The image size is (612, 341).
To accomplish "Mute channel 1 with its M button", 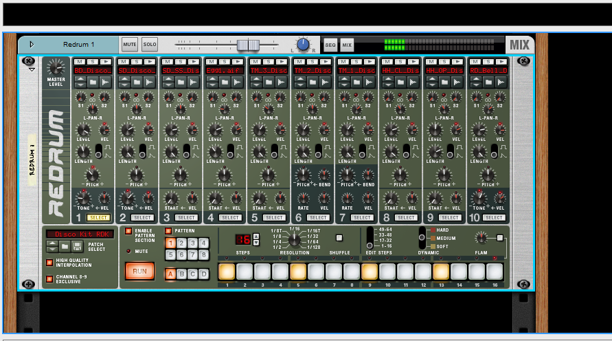I will (80, 62).
